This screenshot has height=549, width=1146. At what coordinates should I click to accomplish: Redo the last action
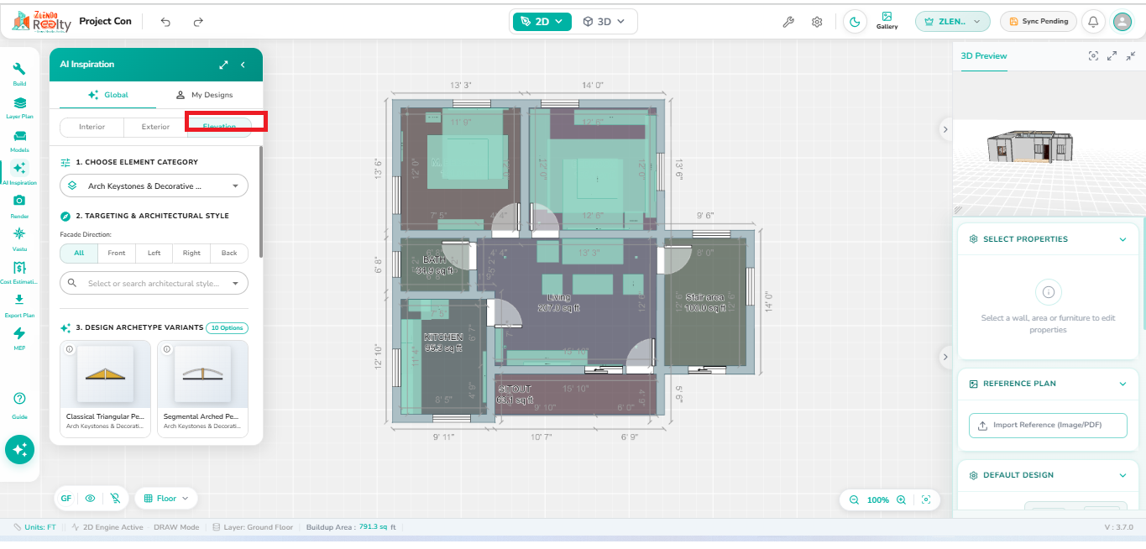(198, 22)
